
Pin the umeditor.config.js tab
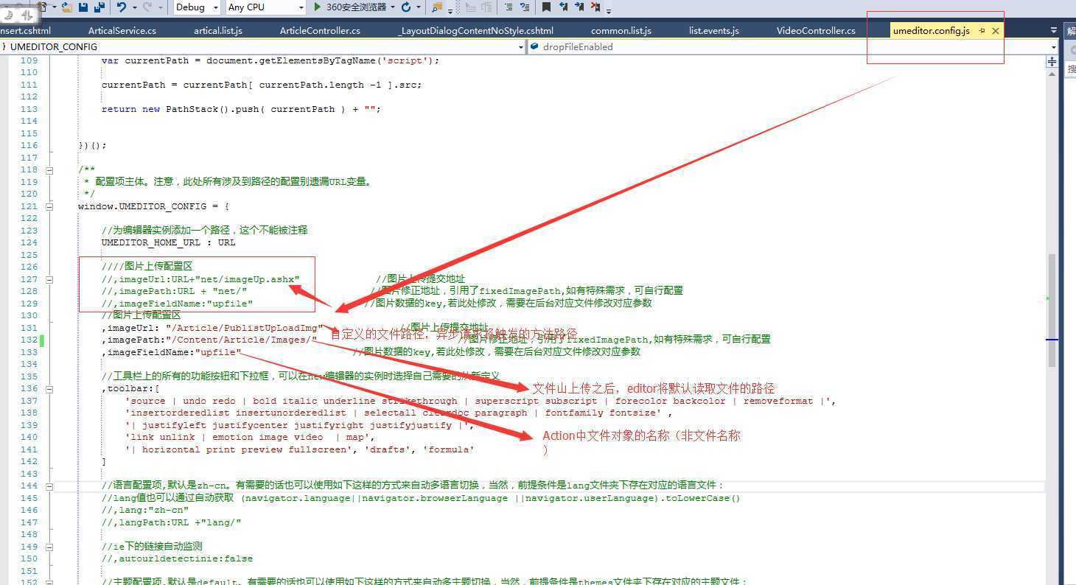click(x=982, y=30)
